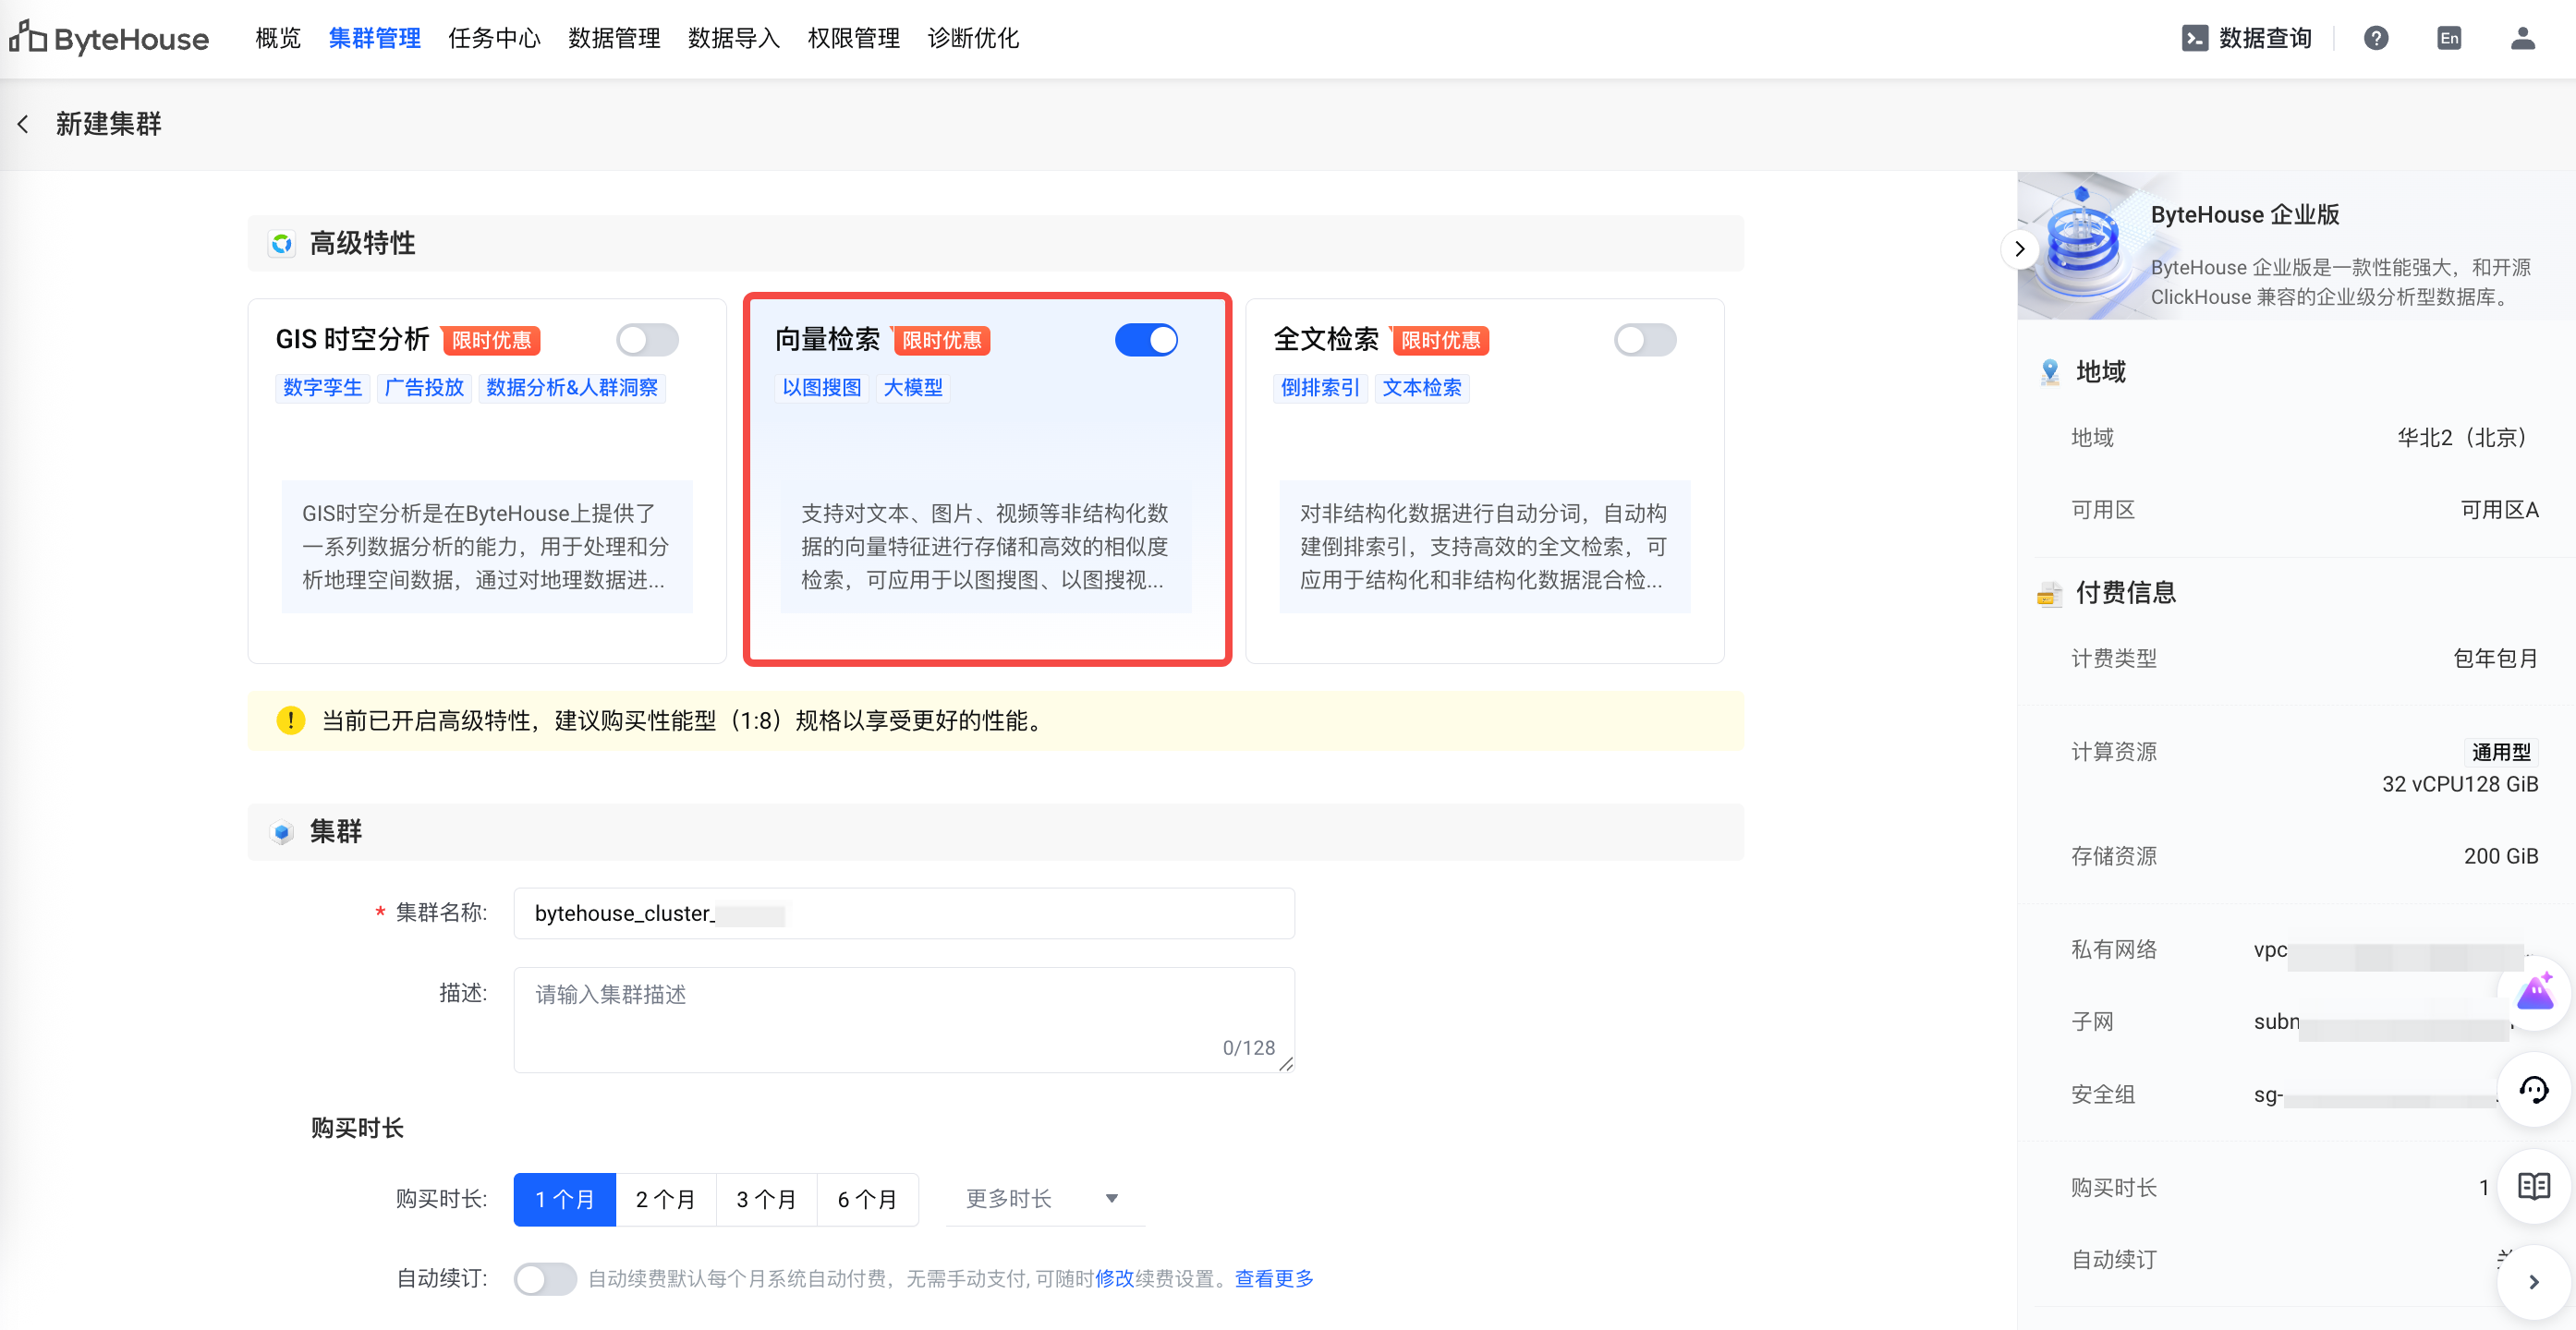Click 限时优惠 badge on GIS 时空分析
Viewport: 2576px width, 1330px height.
(491, 341)
